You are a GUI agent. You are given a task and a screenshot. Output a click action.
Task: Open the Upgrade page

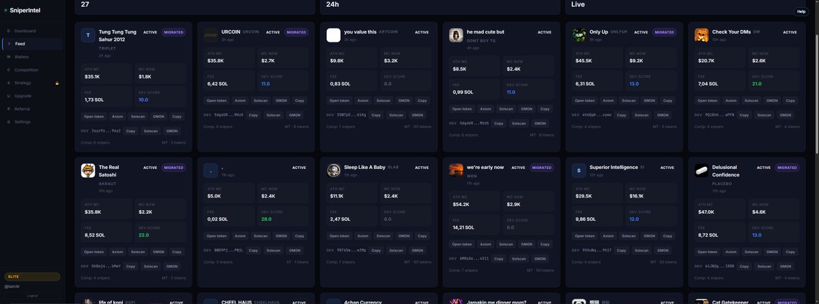point(31,95)
